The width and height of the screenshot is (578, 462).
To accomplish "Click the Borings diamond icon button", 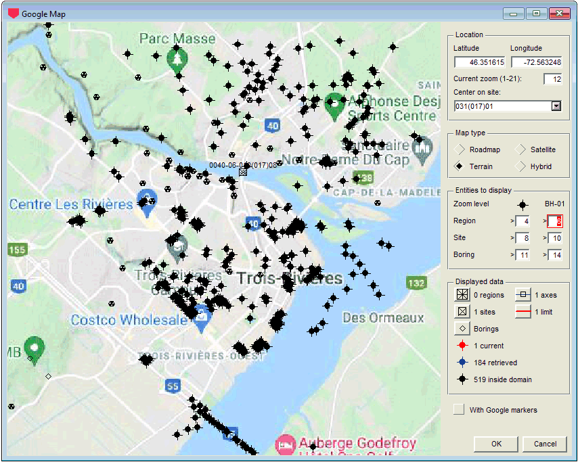I will pos(462,329).
